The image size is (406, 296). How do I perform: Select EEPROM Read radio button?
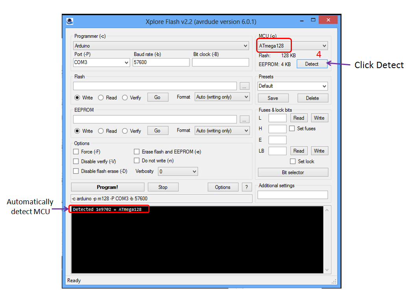(101, 131)
